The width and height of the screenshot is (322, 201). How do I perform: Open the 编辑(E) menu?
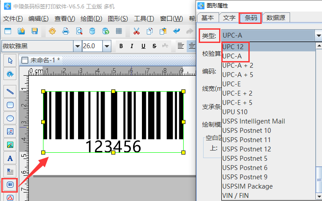(x=39, y=19)
